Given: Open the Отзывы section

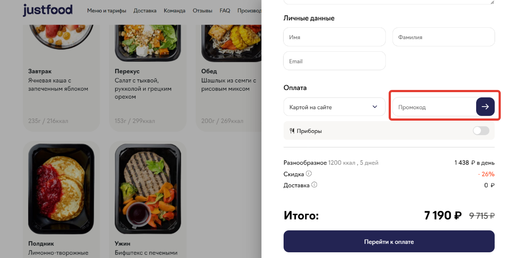Looking at the screenshot, I should 202,11.
